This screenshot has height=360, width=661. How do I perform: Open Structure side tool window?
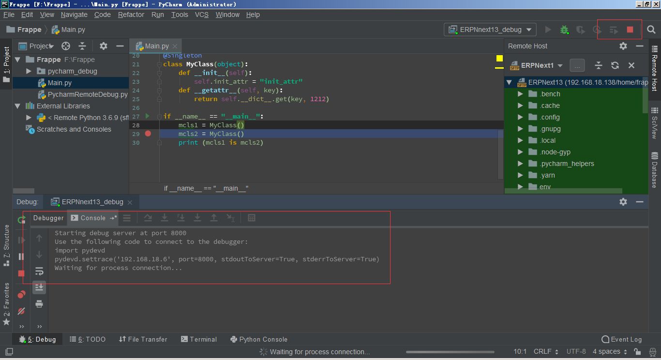tap(6, 245)
